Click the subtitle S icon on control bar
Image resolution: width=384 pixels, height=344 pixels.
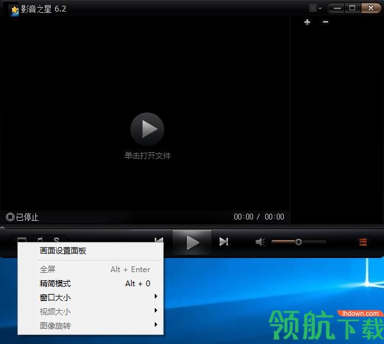57,239
